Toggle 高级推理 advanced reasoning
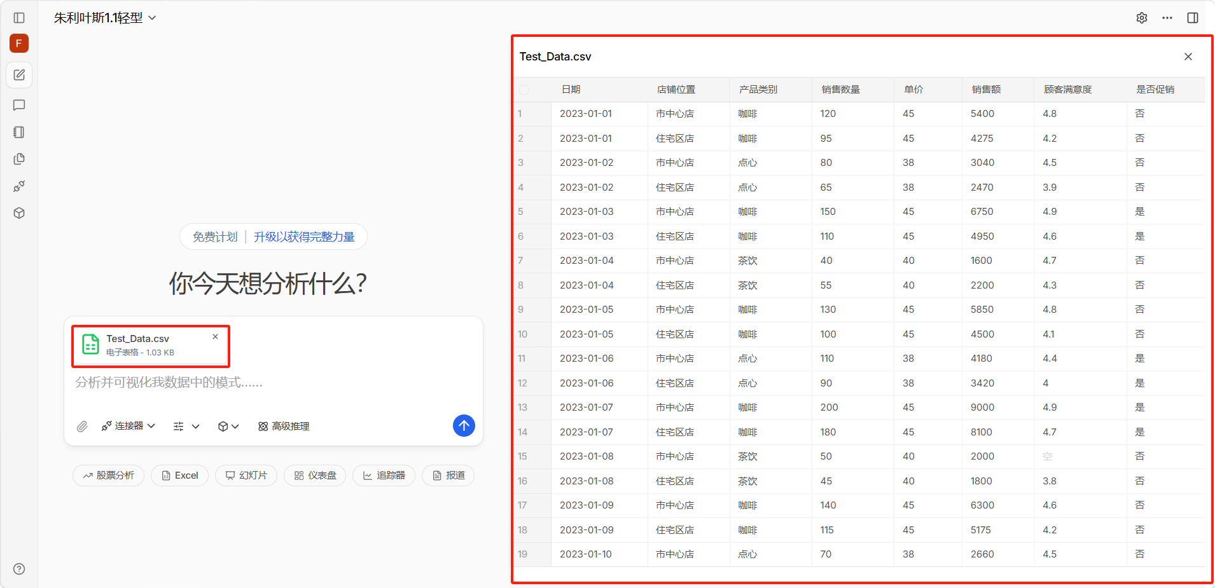Image resolution: width=1215 pixels, height=588 pixels. click(284, 427)
